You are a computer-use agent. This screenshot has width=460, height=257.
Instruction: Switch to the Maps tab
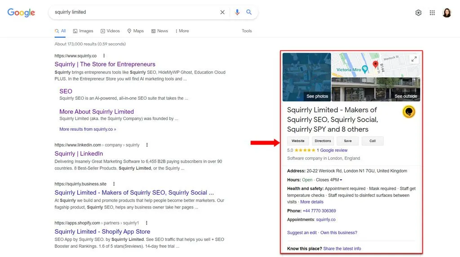(x=136, y=31)
